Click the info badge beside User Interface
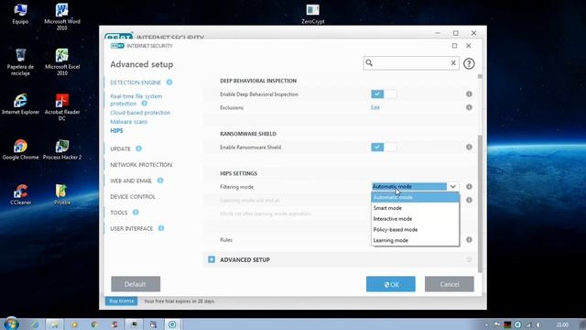This screenshot has width=586, height=330. [161, 228]
